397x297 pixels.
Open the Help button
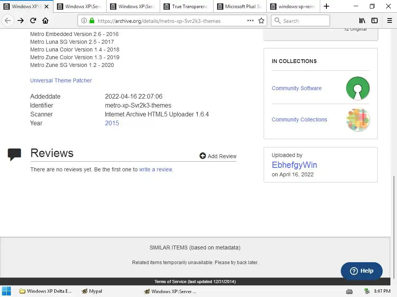tap(362, 271)
